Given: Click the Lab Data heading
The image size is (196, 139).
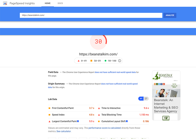Looking at the screenshot, I should [53, 99].
